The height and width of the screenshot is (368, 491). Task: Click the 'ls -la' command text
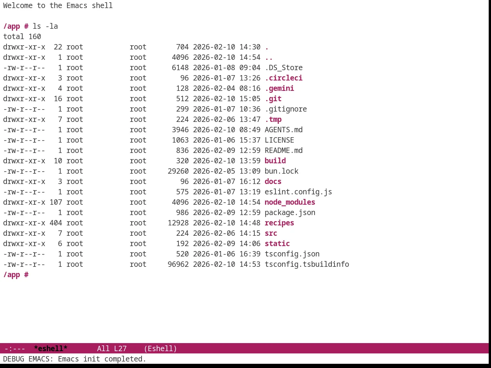tap(45, 26)
